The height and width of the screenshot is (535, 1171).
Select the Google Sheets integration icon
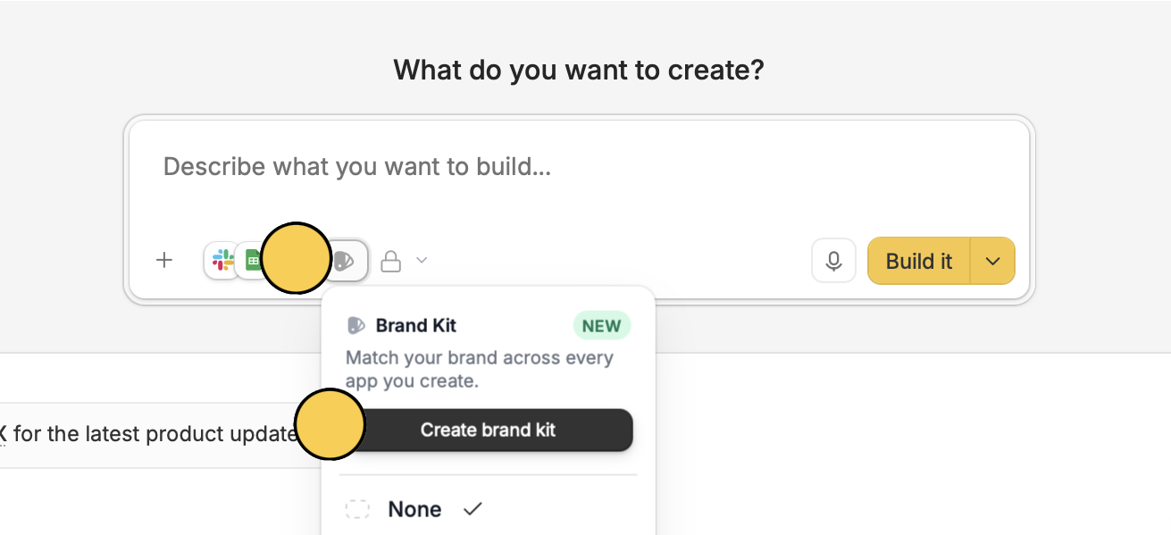coord(252,261)
